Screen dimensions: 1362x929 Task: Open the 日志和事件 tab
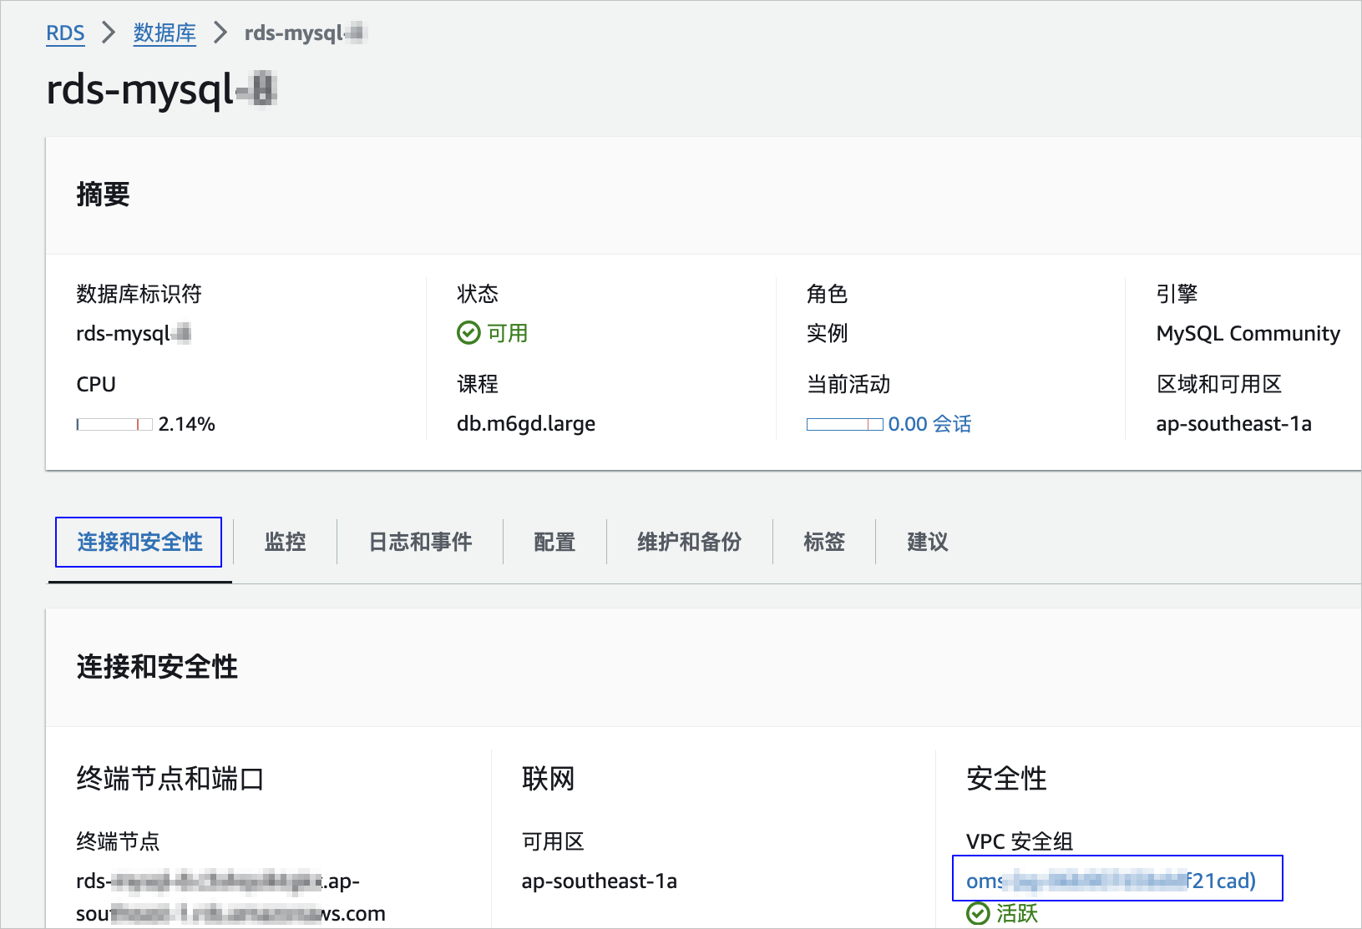(421, 543)
